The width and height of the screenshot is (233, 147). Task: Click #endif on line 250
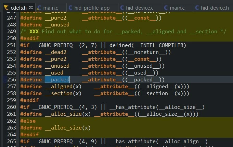point(29,38)
